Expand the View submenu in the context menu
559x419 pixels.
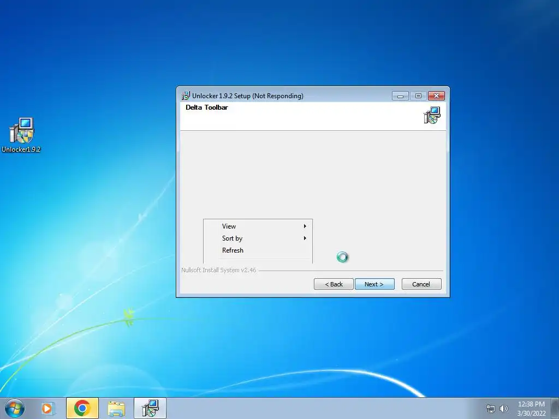pos(258,226)
